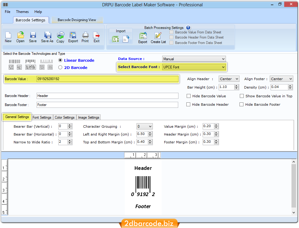Click batch processing Export icon
Screen dimensions: 299x228
click(143, 36)
